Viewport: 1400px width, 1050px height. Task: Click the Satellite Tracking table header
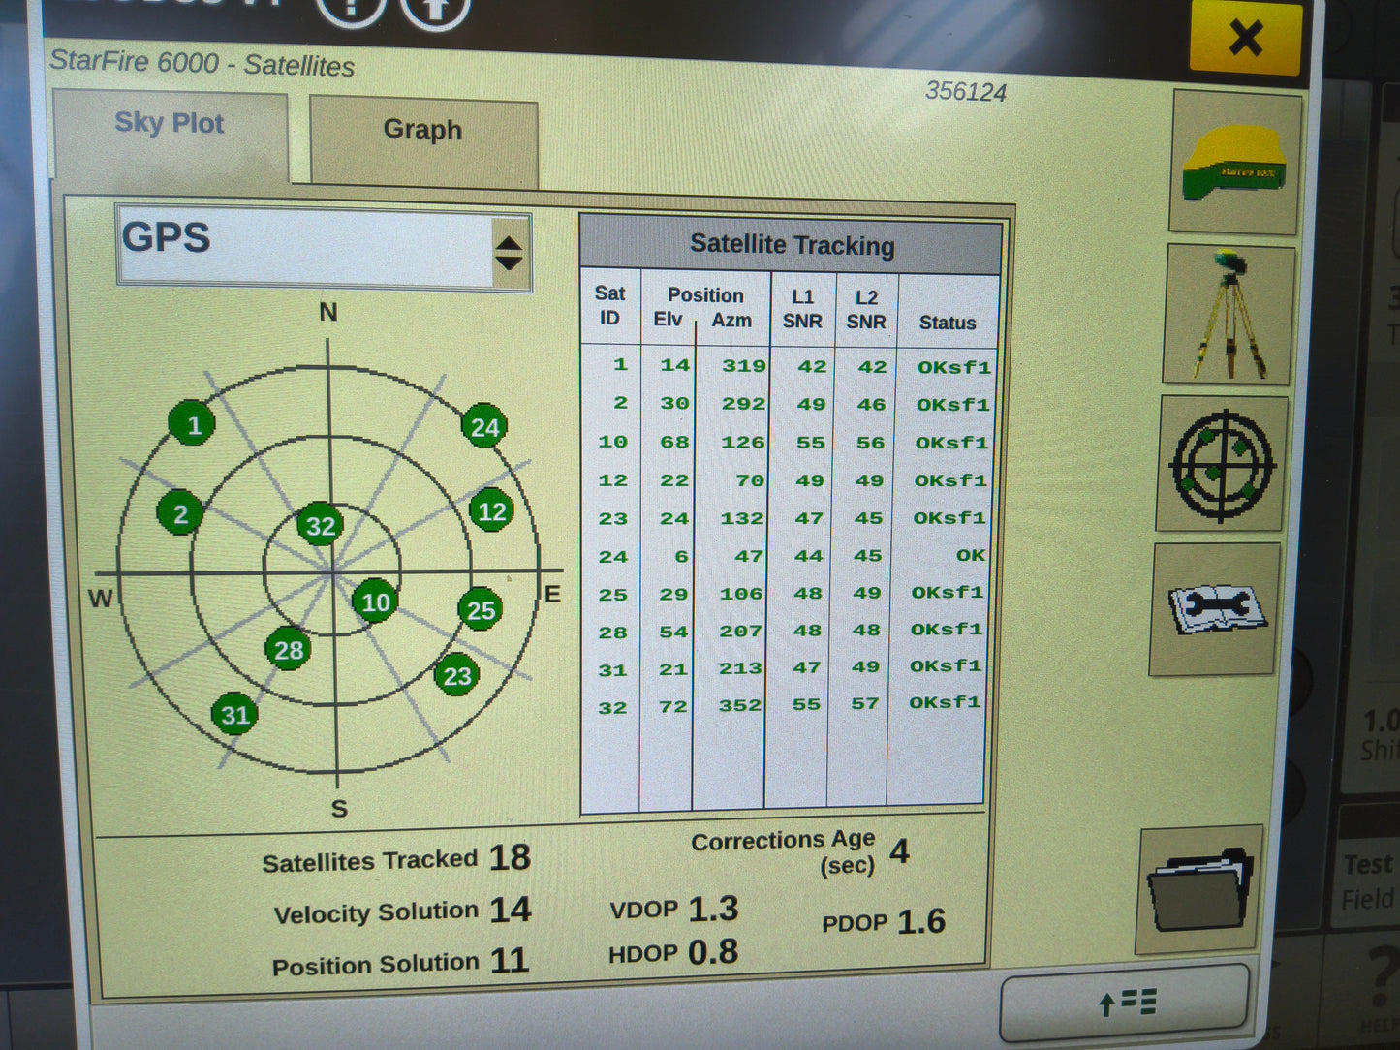[x=791, y=244]
